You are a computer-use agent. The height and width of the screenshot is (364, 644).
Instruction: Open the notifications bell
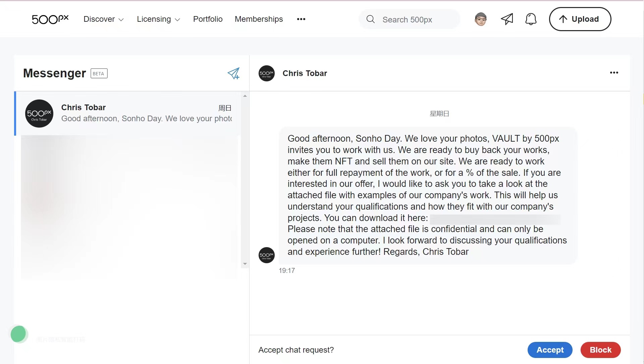pyautogui.click(x=531, y=19)
